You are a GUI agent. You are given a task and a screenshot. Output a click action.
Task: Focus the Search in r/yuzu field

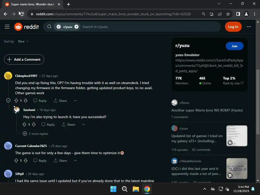(149, 27)
